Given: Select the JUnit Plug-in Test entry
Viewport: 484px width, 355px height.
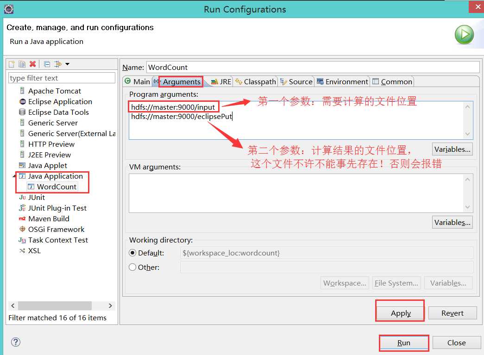Looking at the screenshot, I should (x=57, y=208).
